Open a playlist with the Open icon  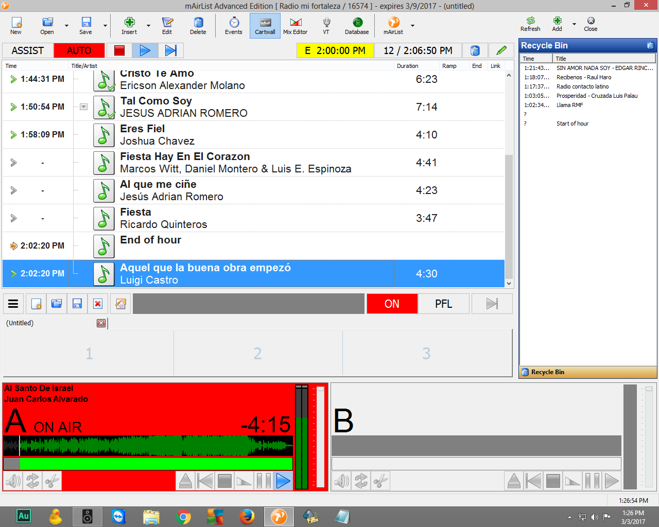coord(47,25)
